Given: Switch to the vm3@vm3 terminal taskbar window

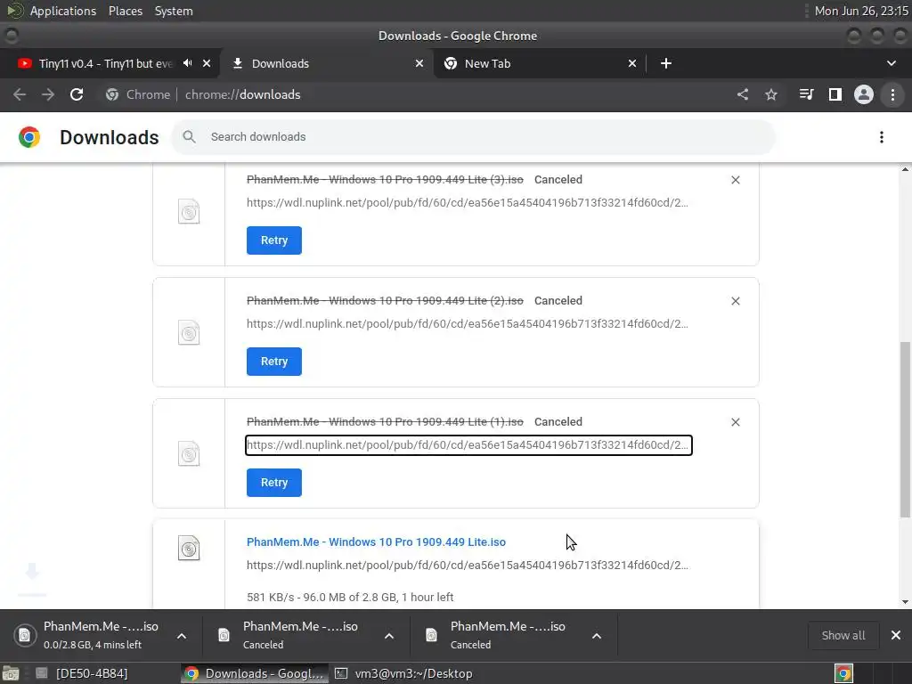Looking at the screenshot, I should (x=403, y=673).
